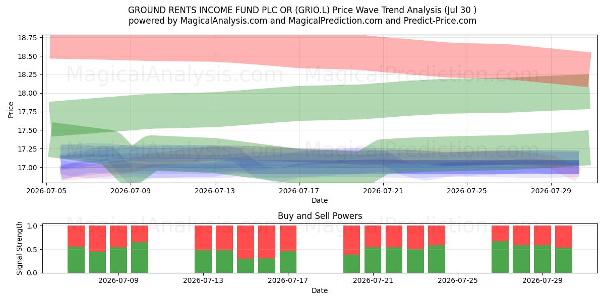This screenshot has width=605, height=302.
Task: Click the 'Buy and Sell Powers' subplot title
Action: pos(320,216)
